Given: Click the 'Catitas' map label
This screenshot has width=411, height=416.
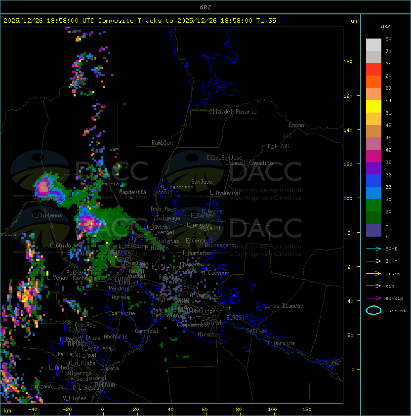Looking at the screenshot, I should 256,331.
